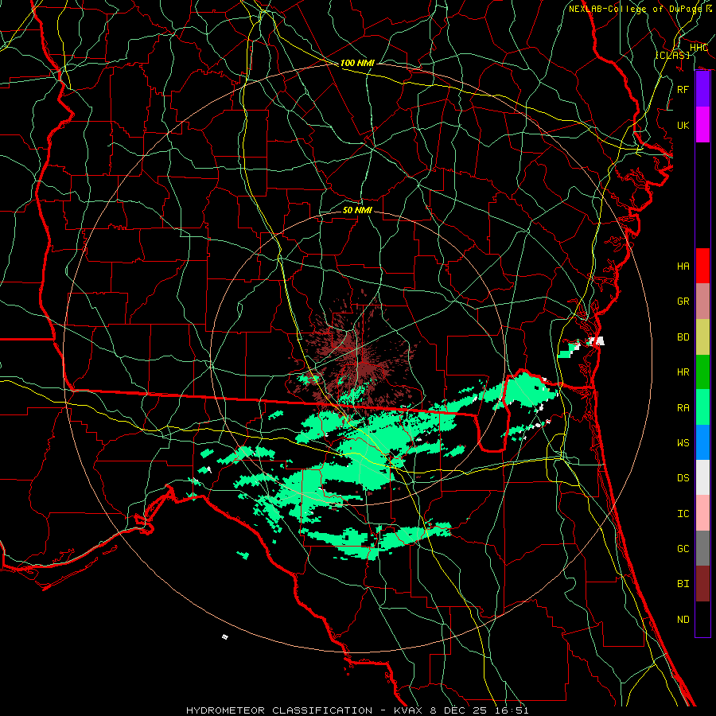Viewport: 716px width, 716px height.
Task: Click the "ND" legend label
Action: click(683, 620)
